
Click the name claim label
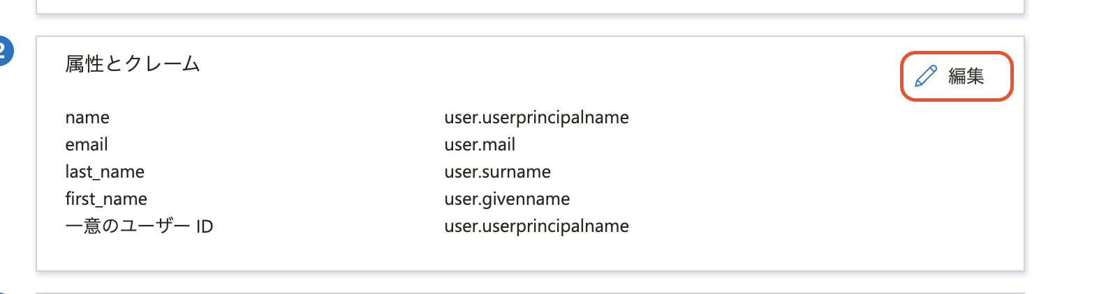(x=87, y=118)
